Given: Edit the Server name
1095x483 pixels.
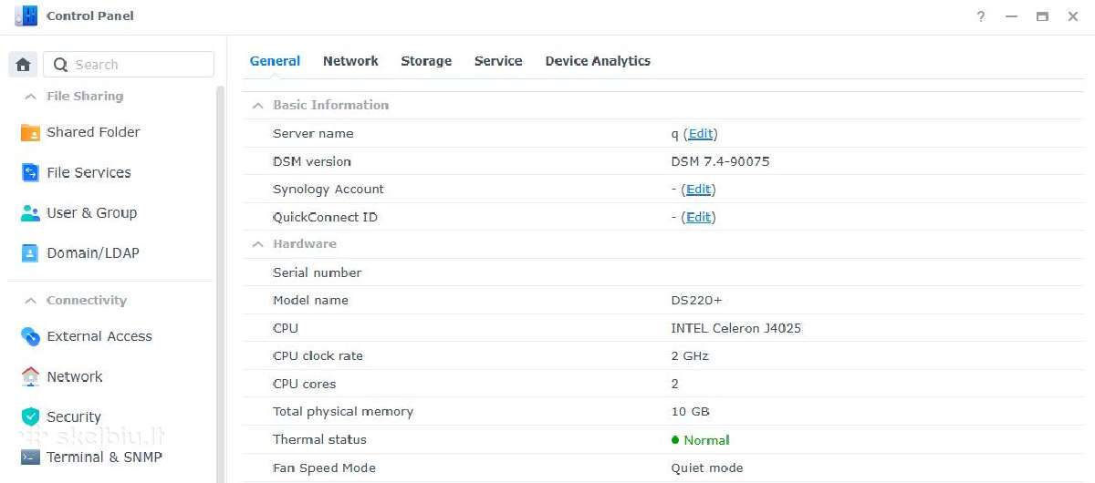Looking at the screenshot, I should [701, 133].
